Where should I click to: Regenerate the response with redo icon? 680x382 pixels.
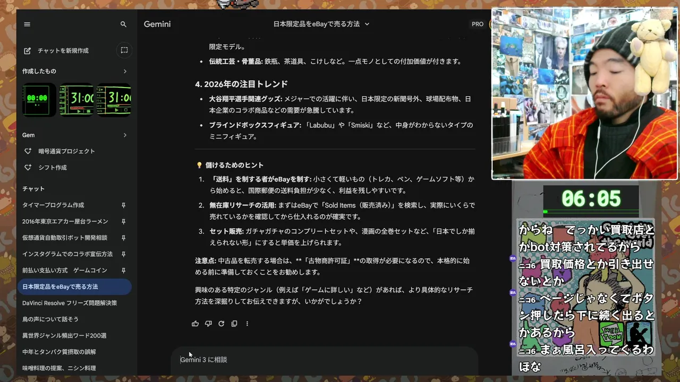(221, 324)
